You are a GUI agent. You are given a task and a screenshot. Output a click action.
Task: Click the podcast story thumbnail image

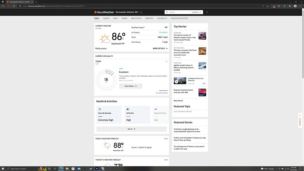[202, 93]
